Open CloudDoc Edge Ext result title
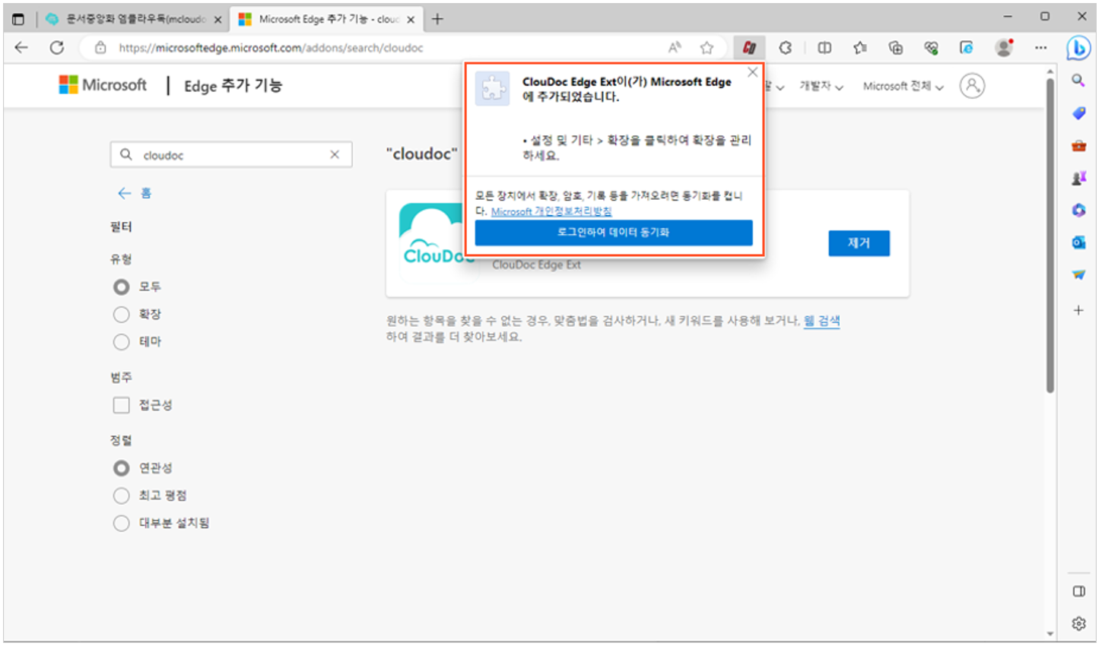 536,265
